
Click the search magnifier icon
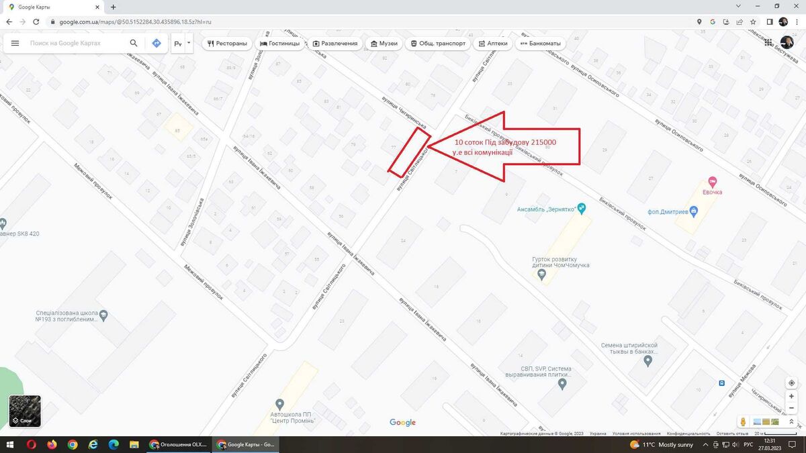tap(134, 43)
